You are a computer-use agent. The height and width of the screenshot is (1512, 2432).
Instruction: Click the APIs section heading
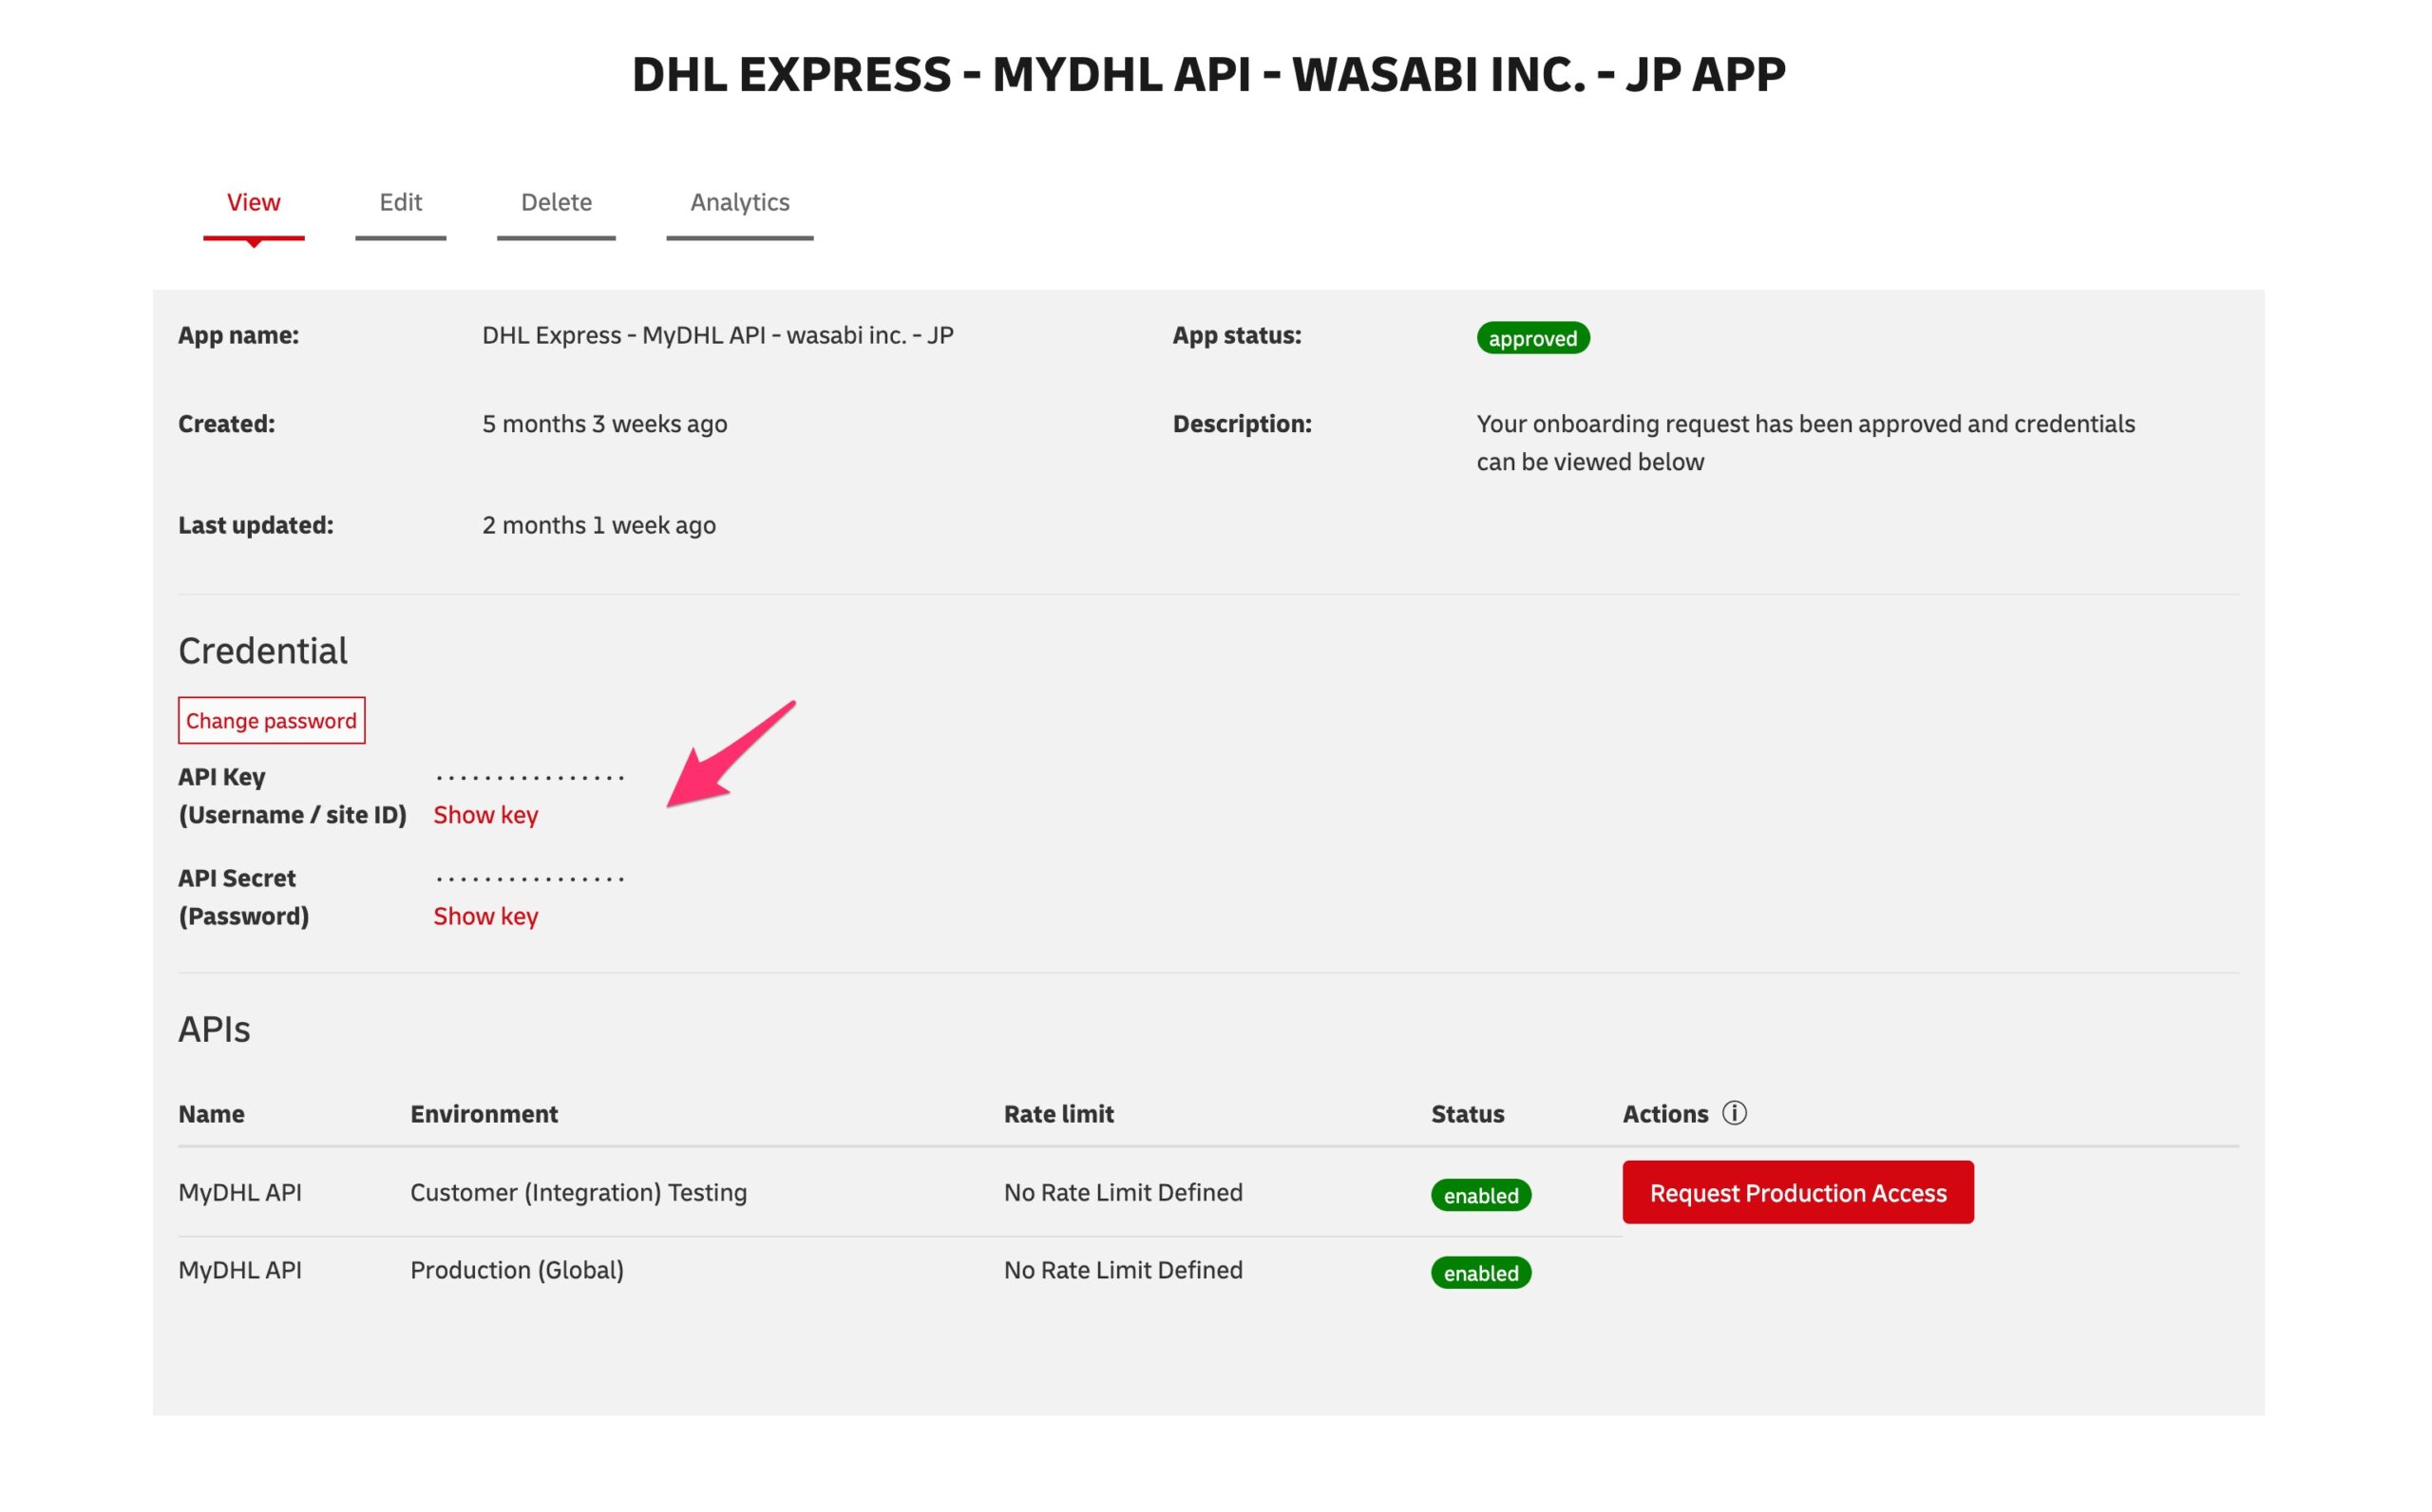(214, 1028)
